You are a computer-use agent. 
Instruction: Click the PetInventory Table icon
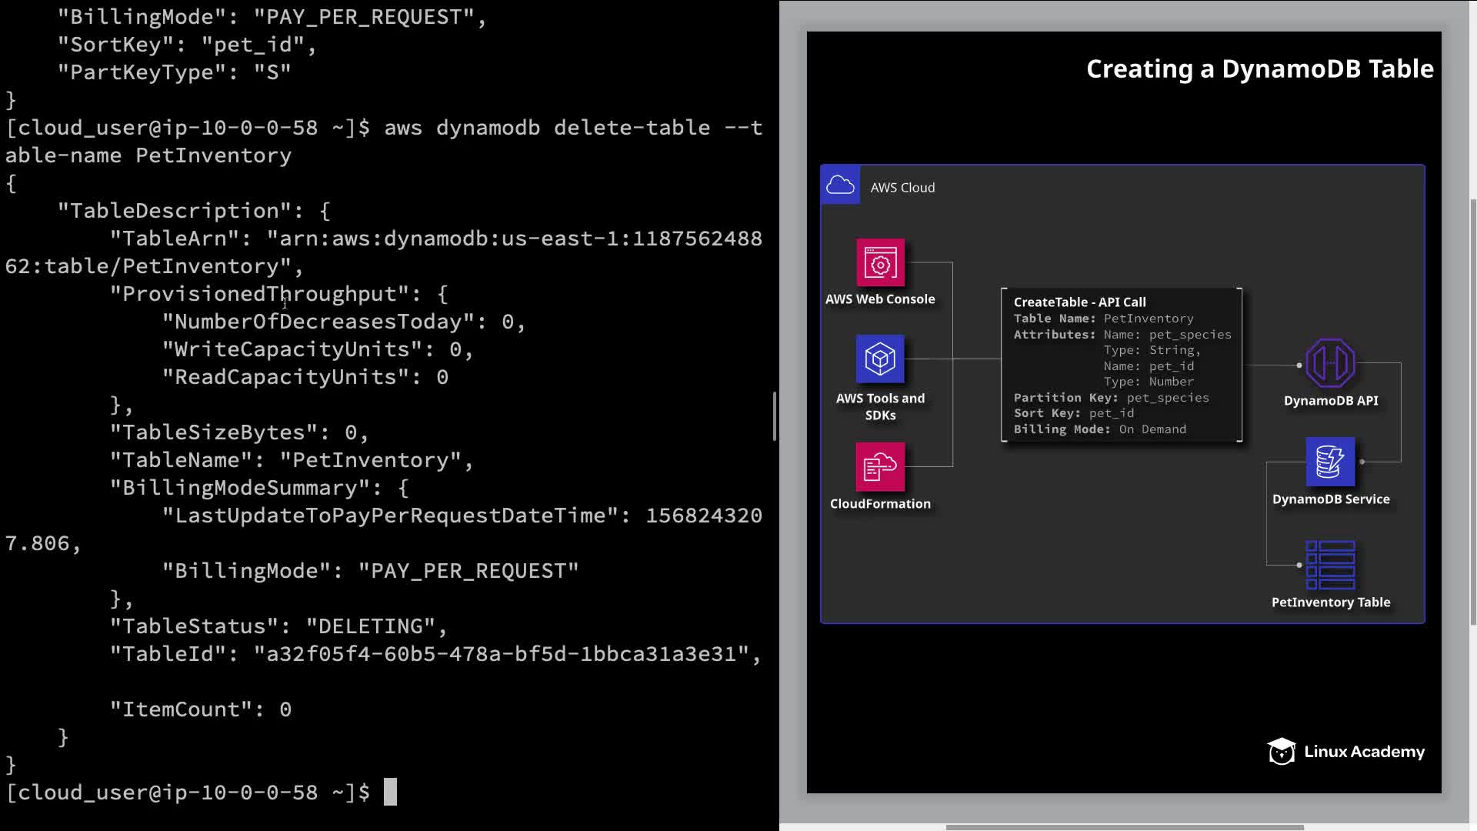click(x=1330, y=565)
